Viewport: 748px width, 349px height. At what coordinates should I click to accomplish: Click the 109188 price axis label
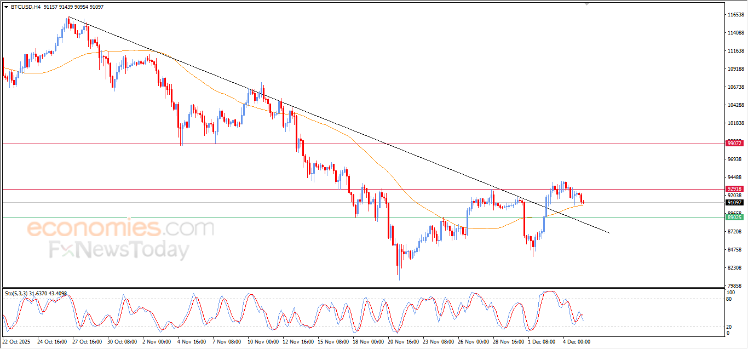tap(735, 69)
